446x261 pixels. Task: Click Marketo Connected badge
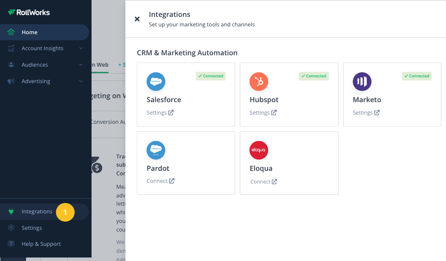coord(417,76)
